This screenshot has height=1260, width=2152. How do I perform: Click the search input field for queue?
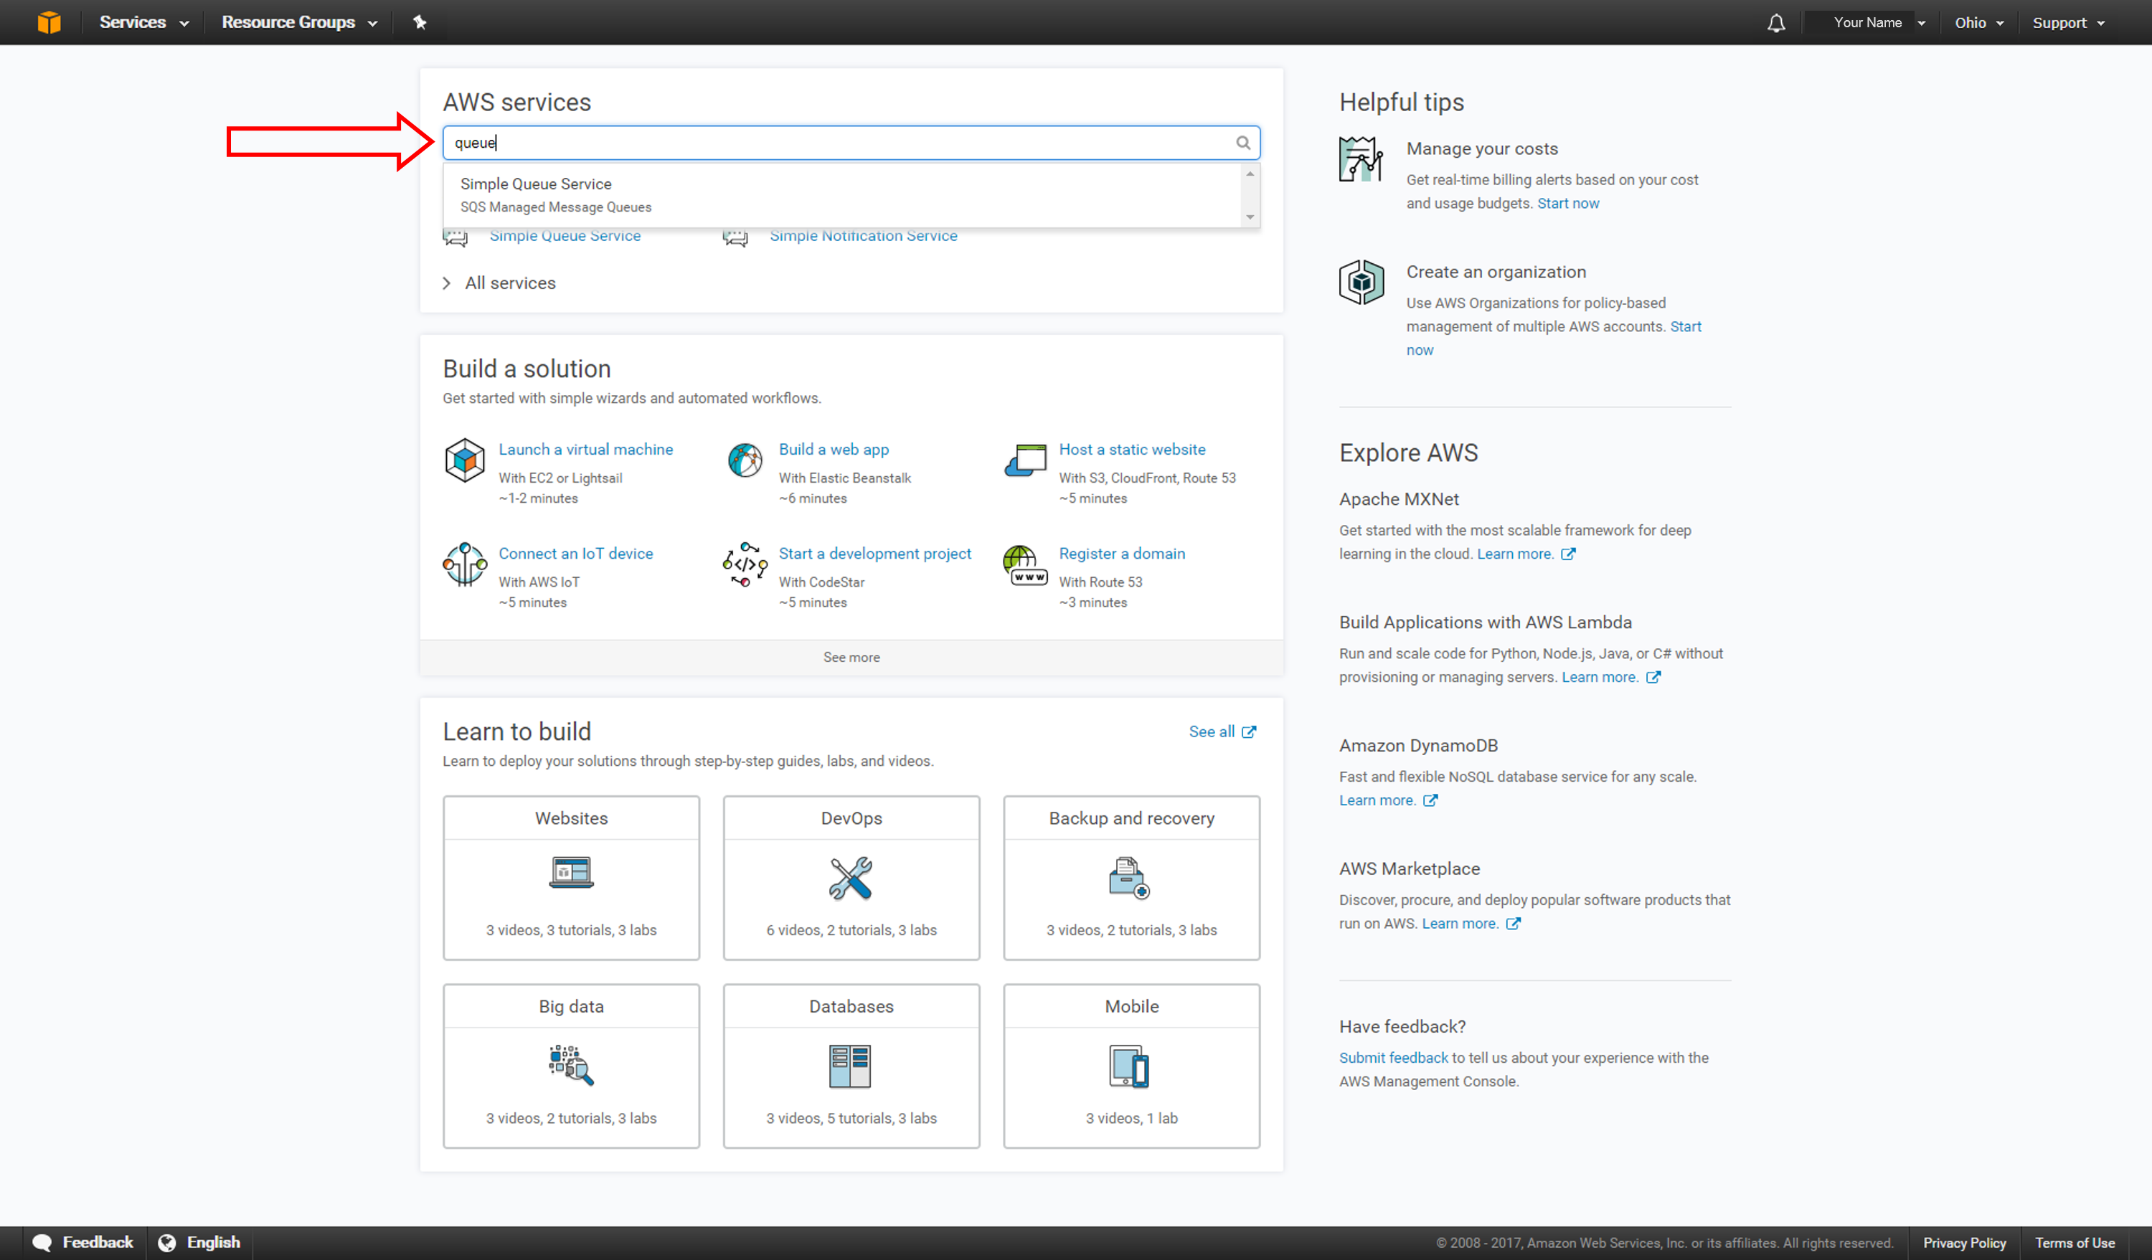pyautogui.click(x=849, y=143)
